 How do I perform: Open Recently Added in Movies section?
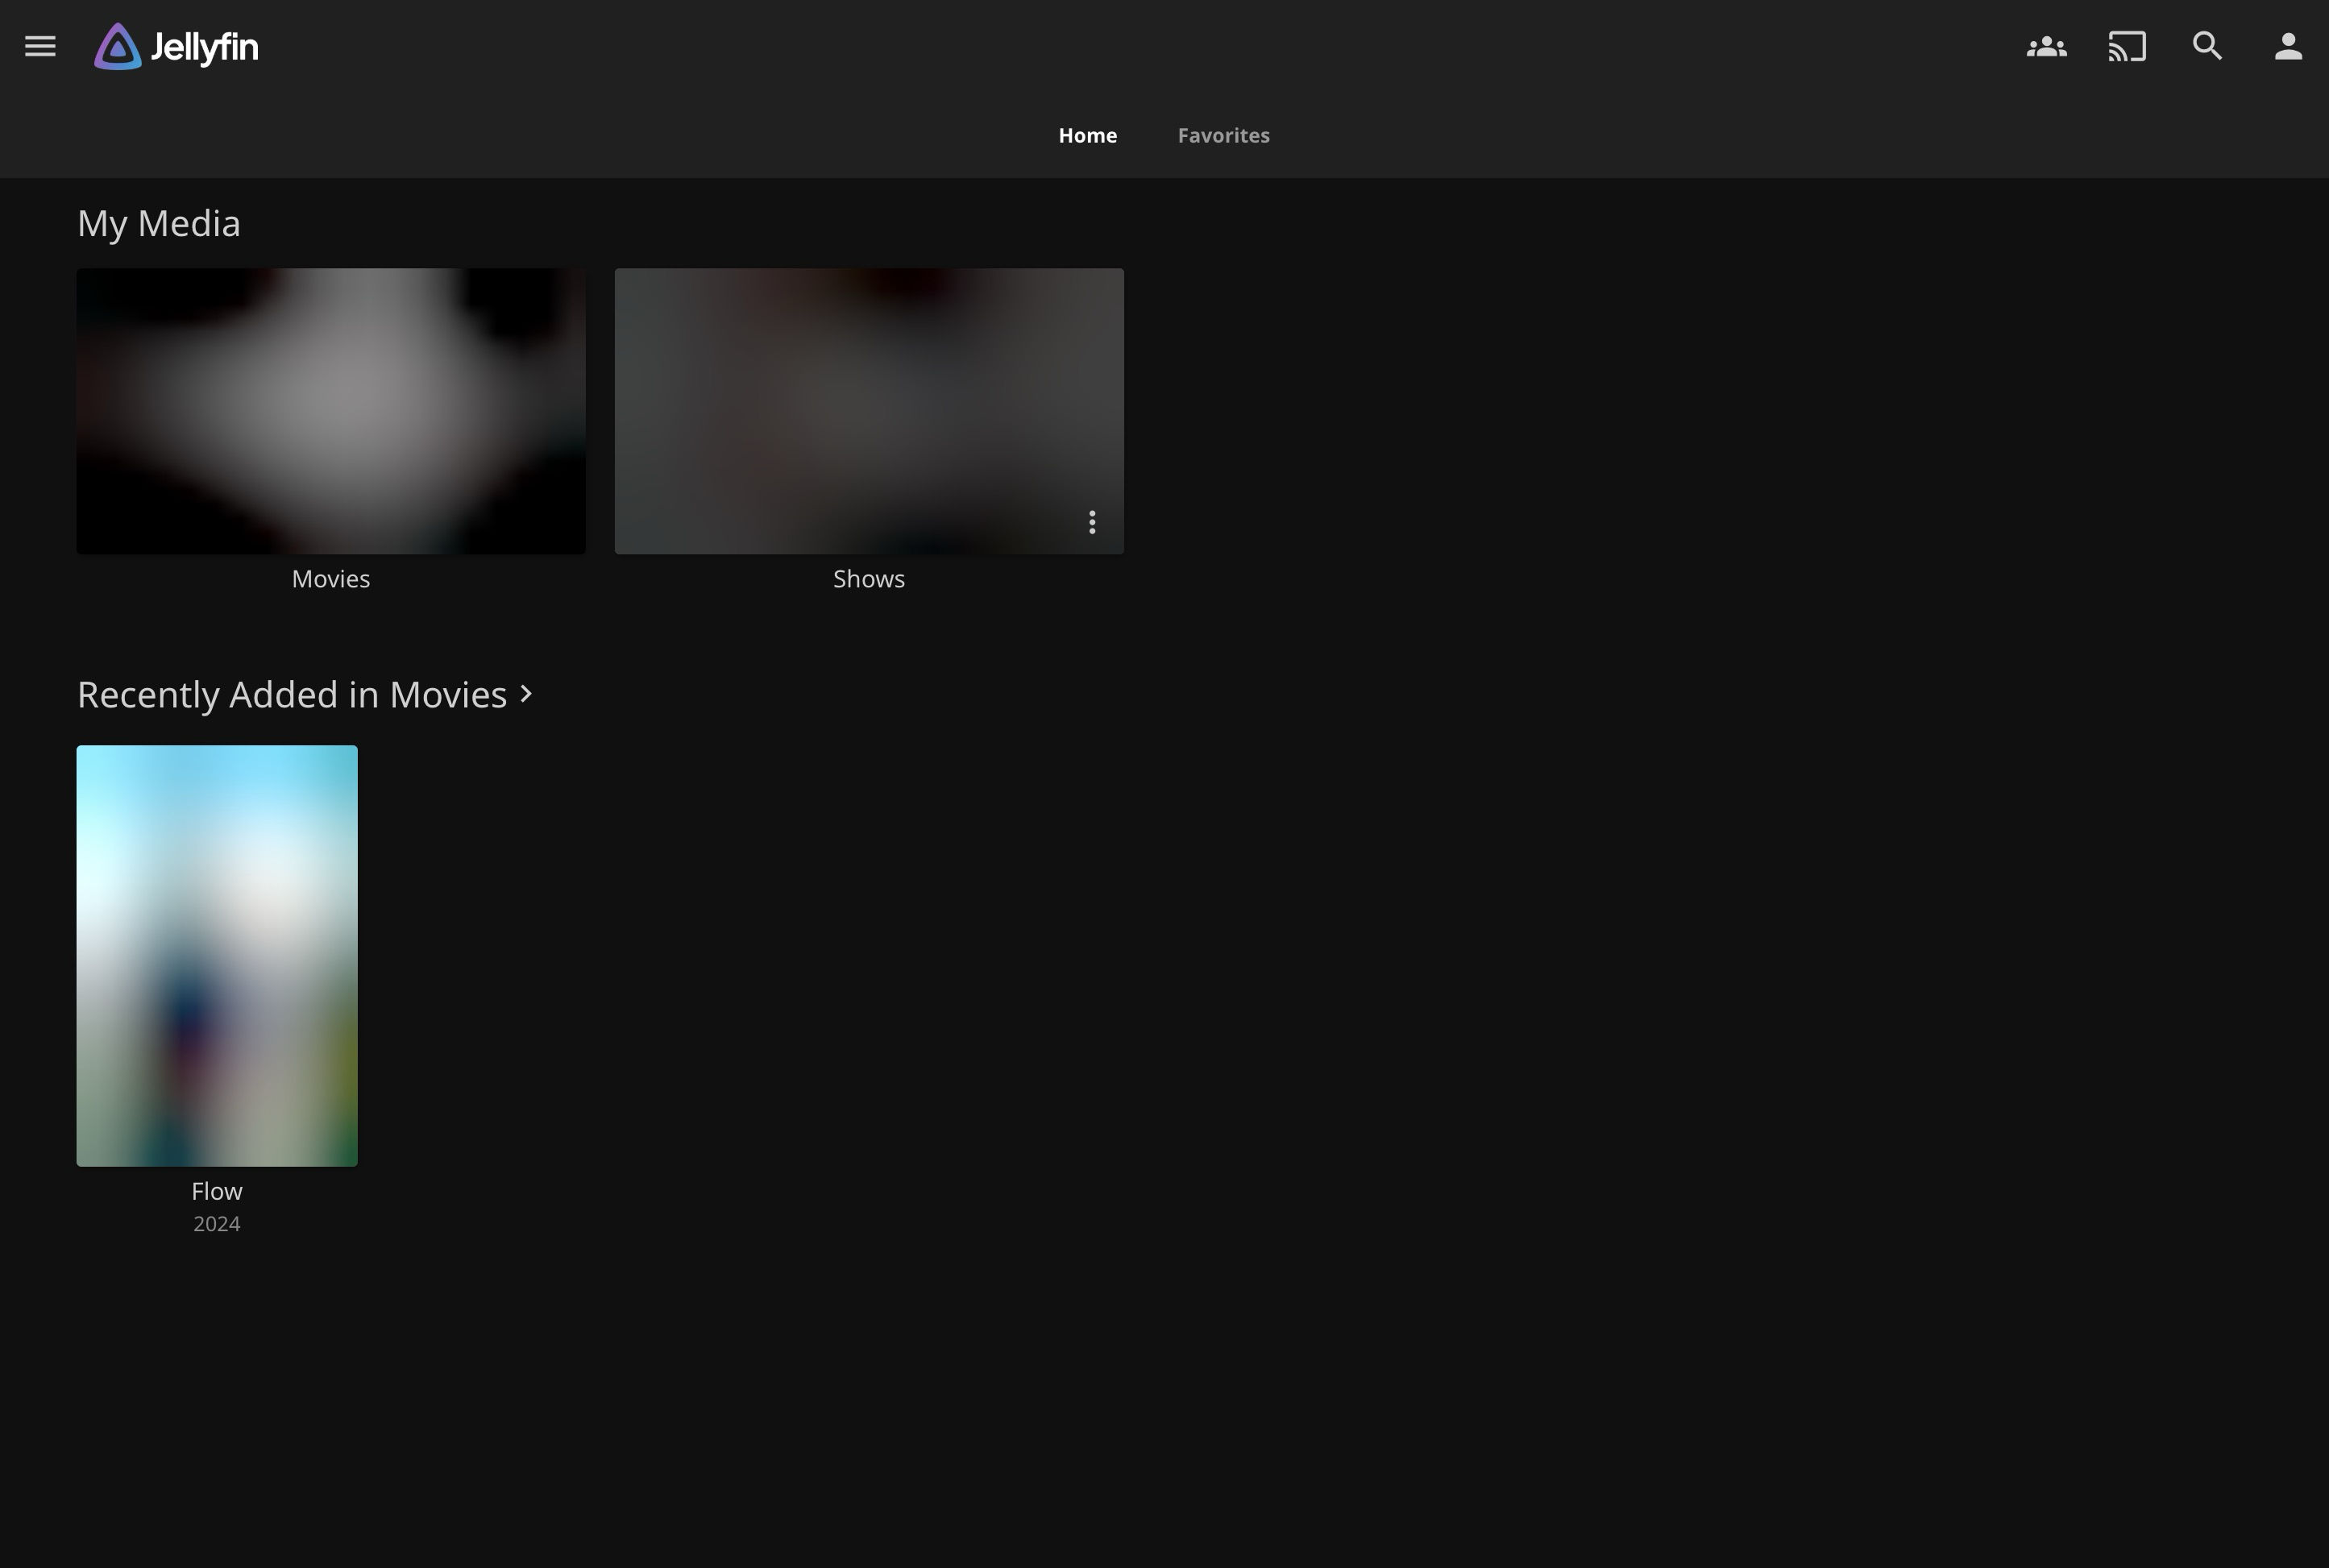(293, 693)
